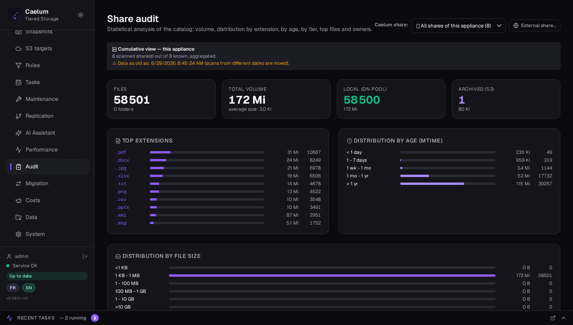The width and height of the screenshot is (573, 325).
Task: Click the System gear icon
Action: click(x=18, y=234)
